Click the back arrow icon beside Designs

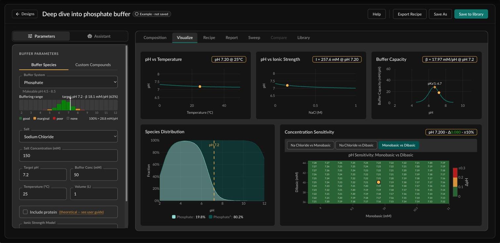coord(18,14)
